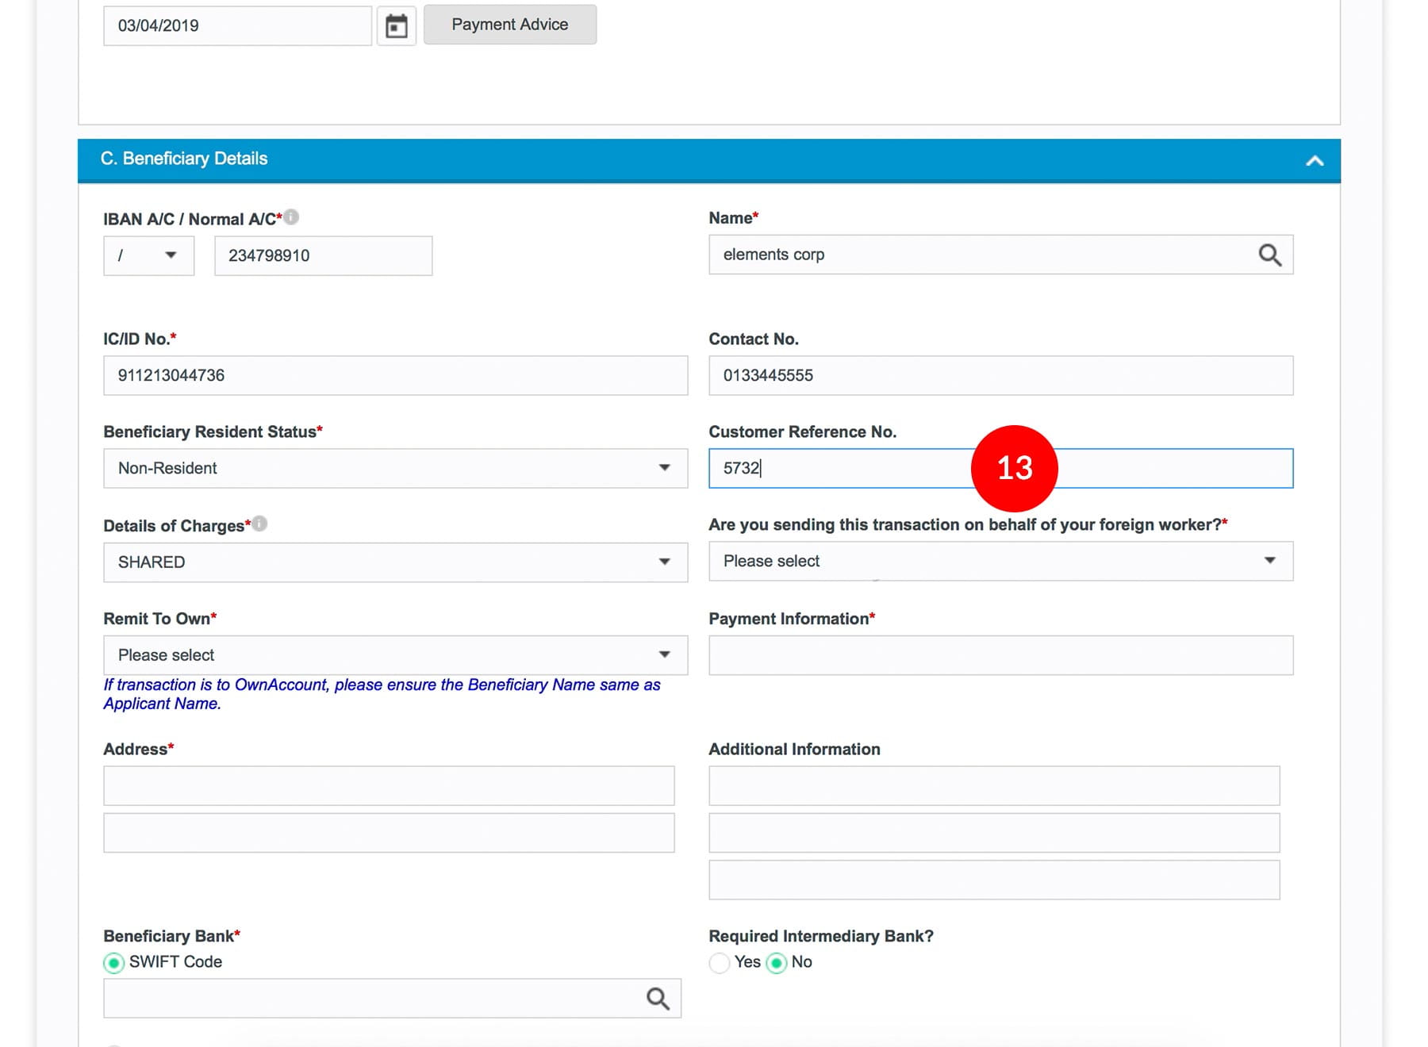The height and width of the screenshot is (1047, 1428).
Task: Click the first Additional Information field
Action: pos(993,785)
